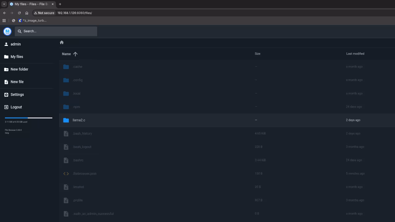Sort files by Last modified column
Viewport: 395px width, 222px height.
(355, 54)
